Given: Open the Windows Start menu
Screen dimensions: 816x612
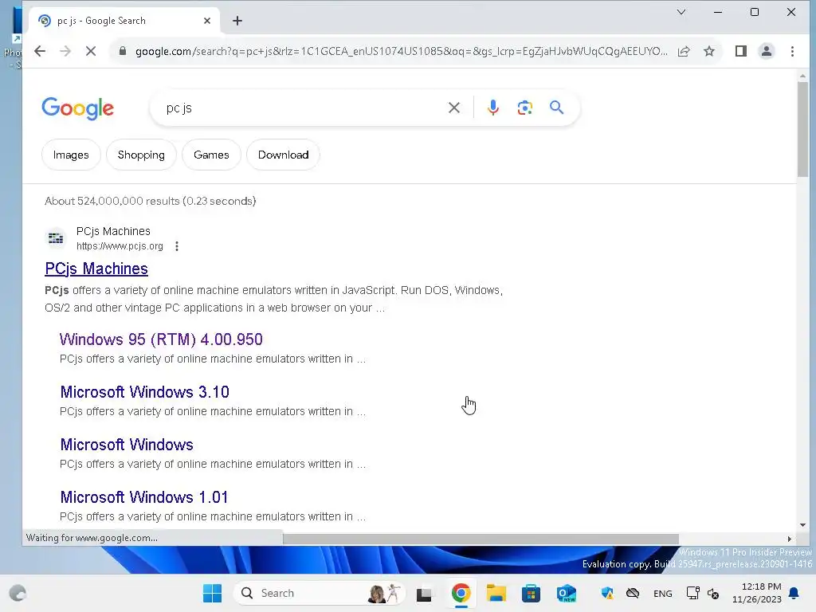Looking at the screenshot, I should coord(212,593).
